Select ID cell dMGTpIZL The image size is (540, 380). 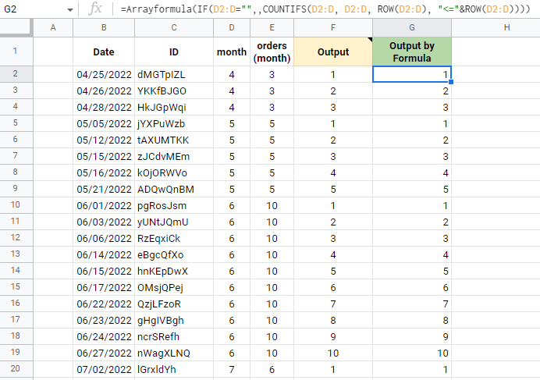[174, 74]
